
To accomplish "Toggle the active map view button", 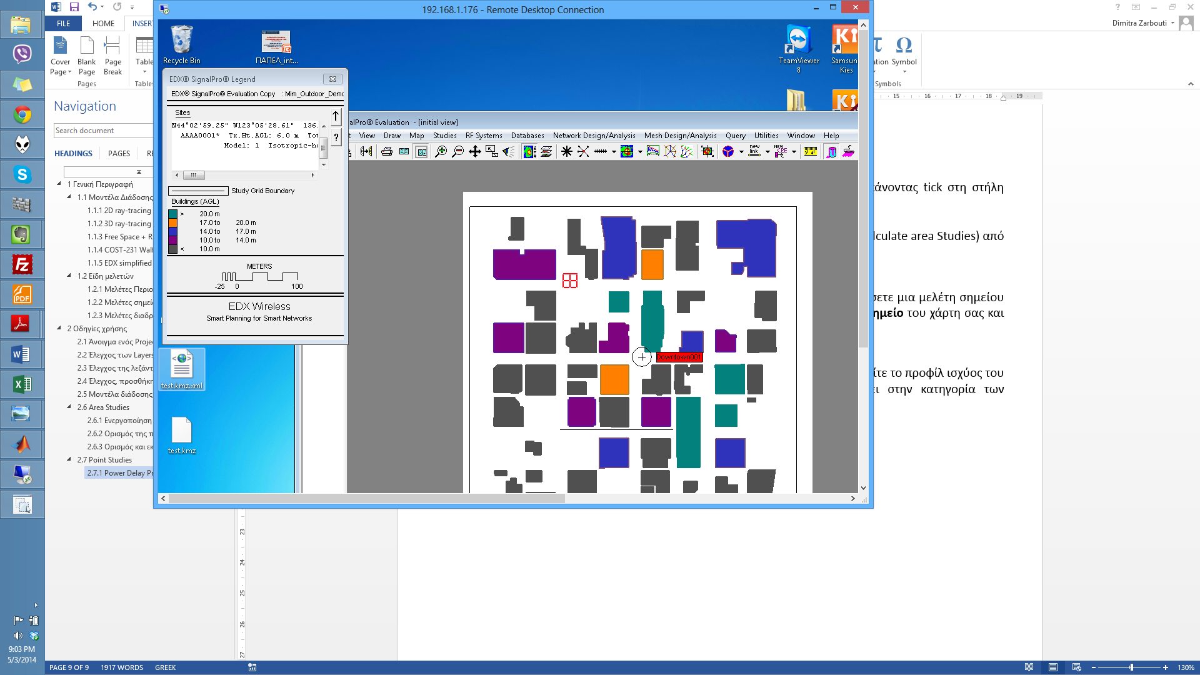I will (x=422, y=151).
